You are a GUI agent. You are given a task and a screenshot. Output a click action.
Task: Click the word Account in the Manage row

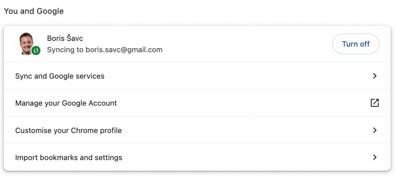(x=103, y=103)
